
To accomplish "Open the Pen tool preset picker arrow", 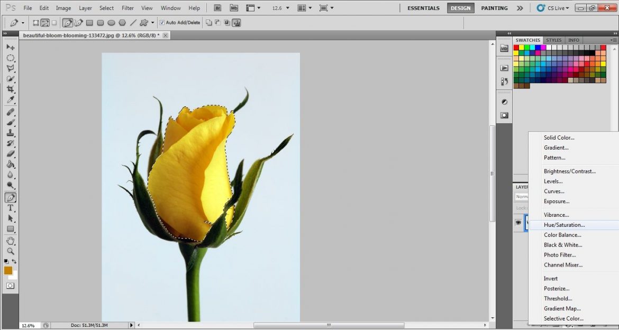I will 23,23.
